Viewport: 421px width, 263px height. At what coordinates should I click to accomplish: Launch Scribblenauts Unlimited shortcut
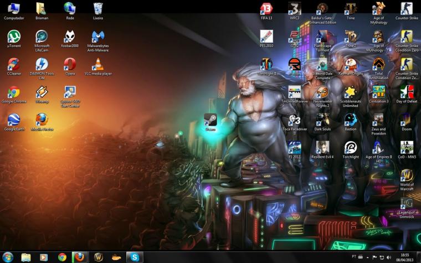tap(351, 96)
